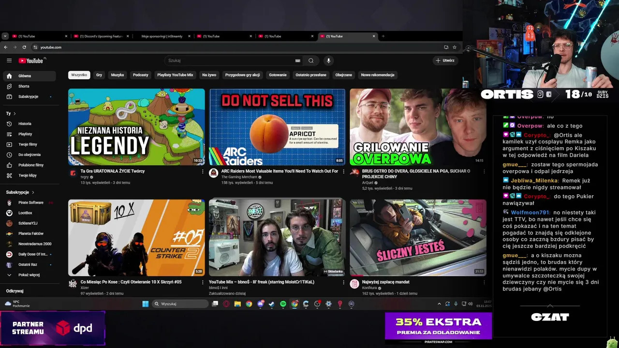This screenshot has height=348, width=619.
Task: Open Do obejrzenia watch-later list
Action: click(x=30, y=155)
